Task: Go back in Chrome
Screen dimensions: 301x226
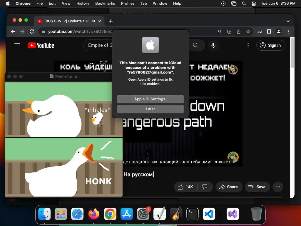Action: coord(13,31)
